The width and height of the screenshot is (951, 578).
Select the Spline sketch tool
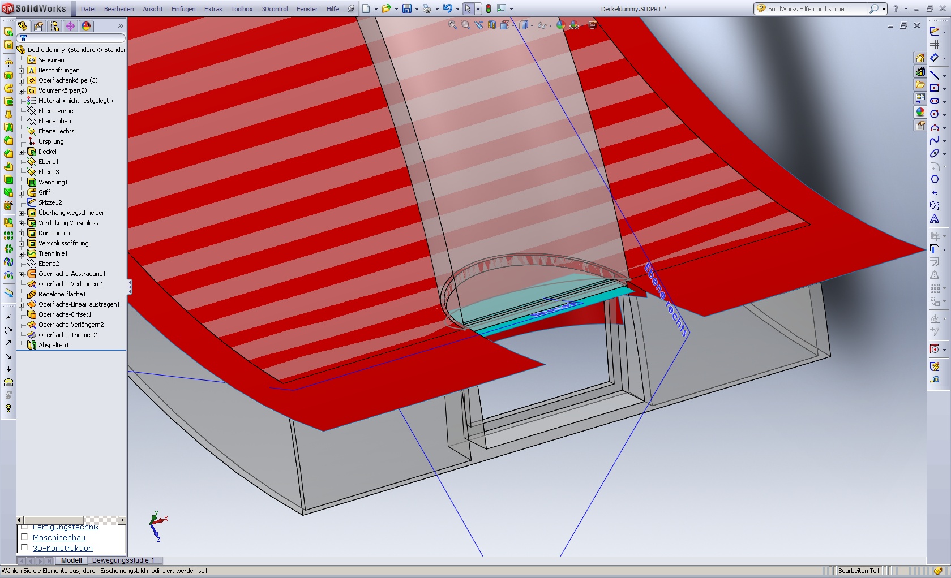tap(935, 140)
